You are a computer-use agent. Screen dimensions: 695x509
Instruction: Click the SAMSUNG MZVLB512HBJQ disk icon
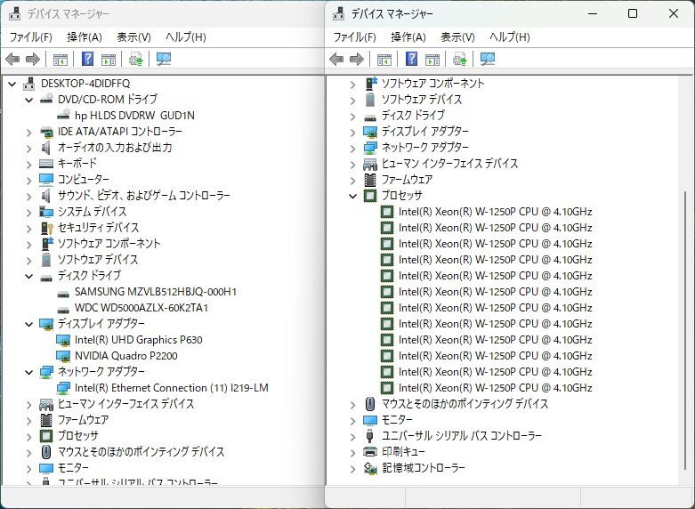[63, 293]
